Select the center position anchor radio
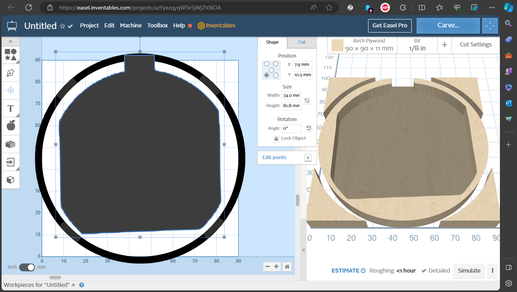 [x=271, y=70]
